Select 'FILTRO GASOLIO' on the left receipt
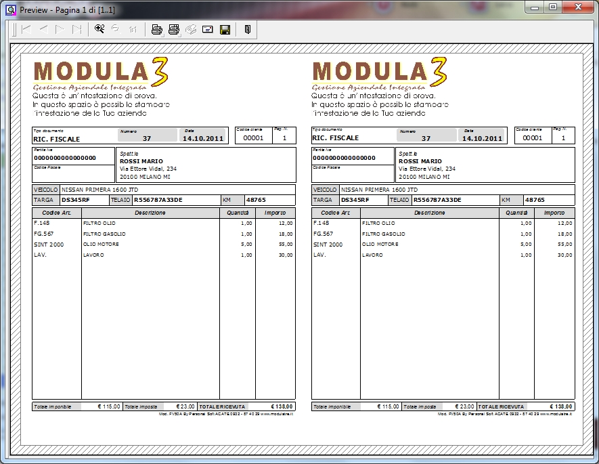Screen dimensions: 599x464 point(104,234)
